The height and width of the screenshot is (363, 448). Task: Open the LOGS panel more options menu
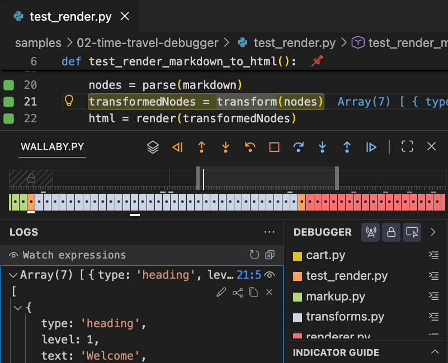[269, 232]
